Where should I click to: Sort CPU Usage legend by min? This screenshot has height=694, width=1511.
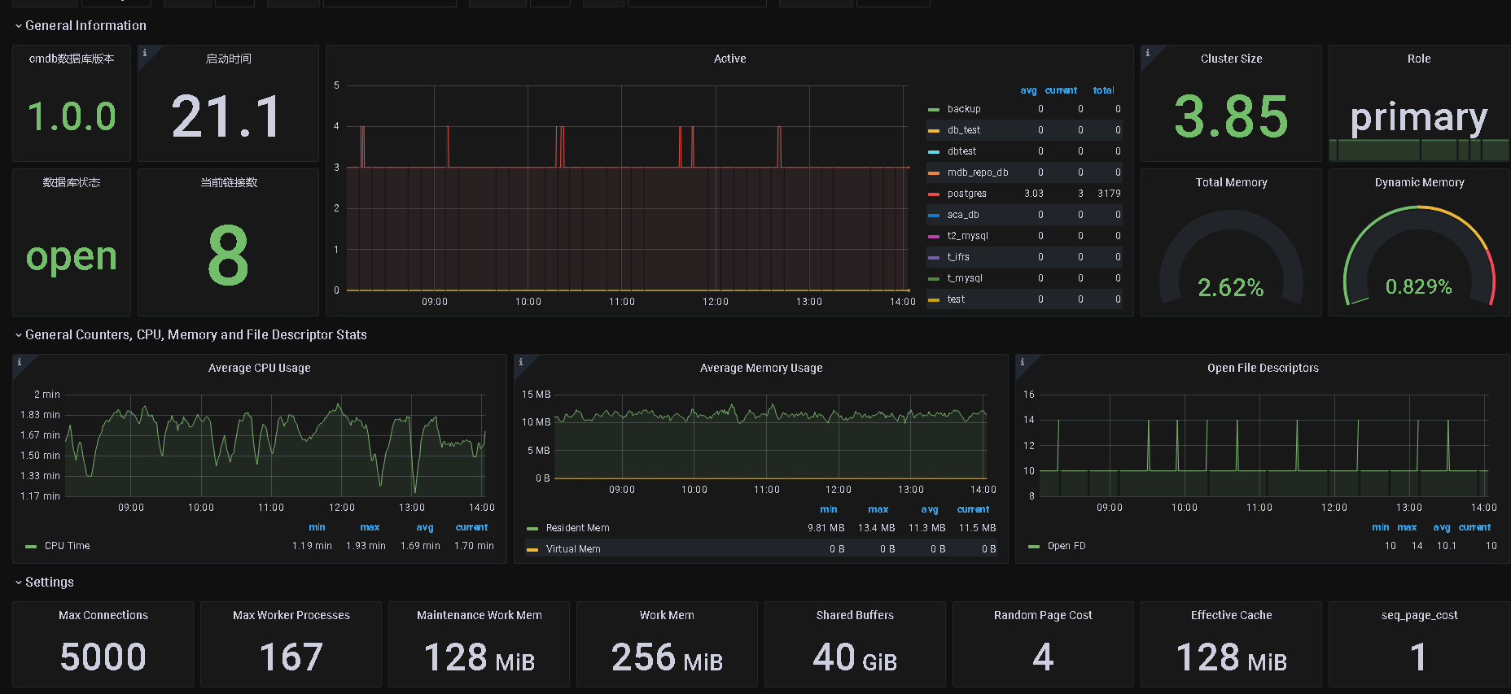[x=317, y=527]
